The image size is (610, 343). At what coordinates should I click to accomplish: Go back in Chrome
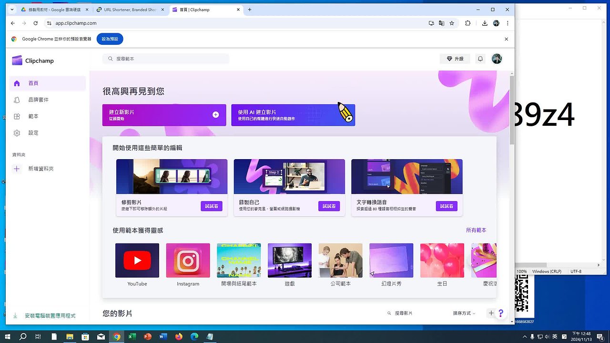tap(12, 23)
